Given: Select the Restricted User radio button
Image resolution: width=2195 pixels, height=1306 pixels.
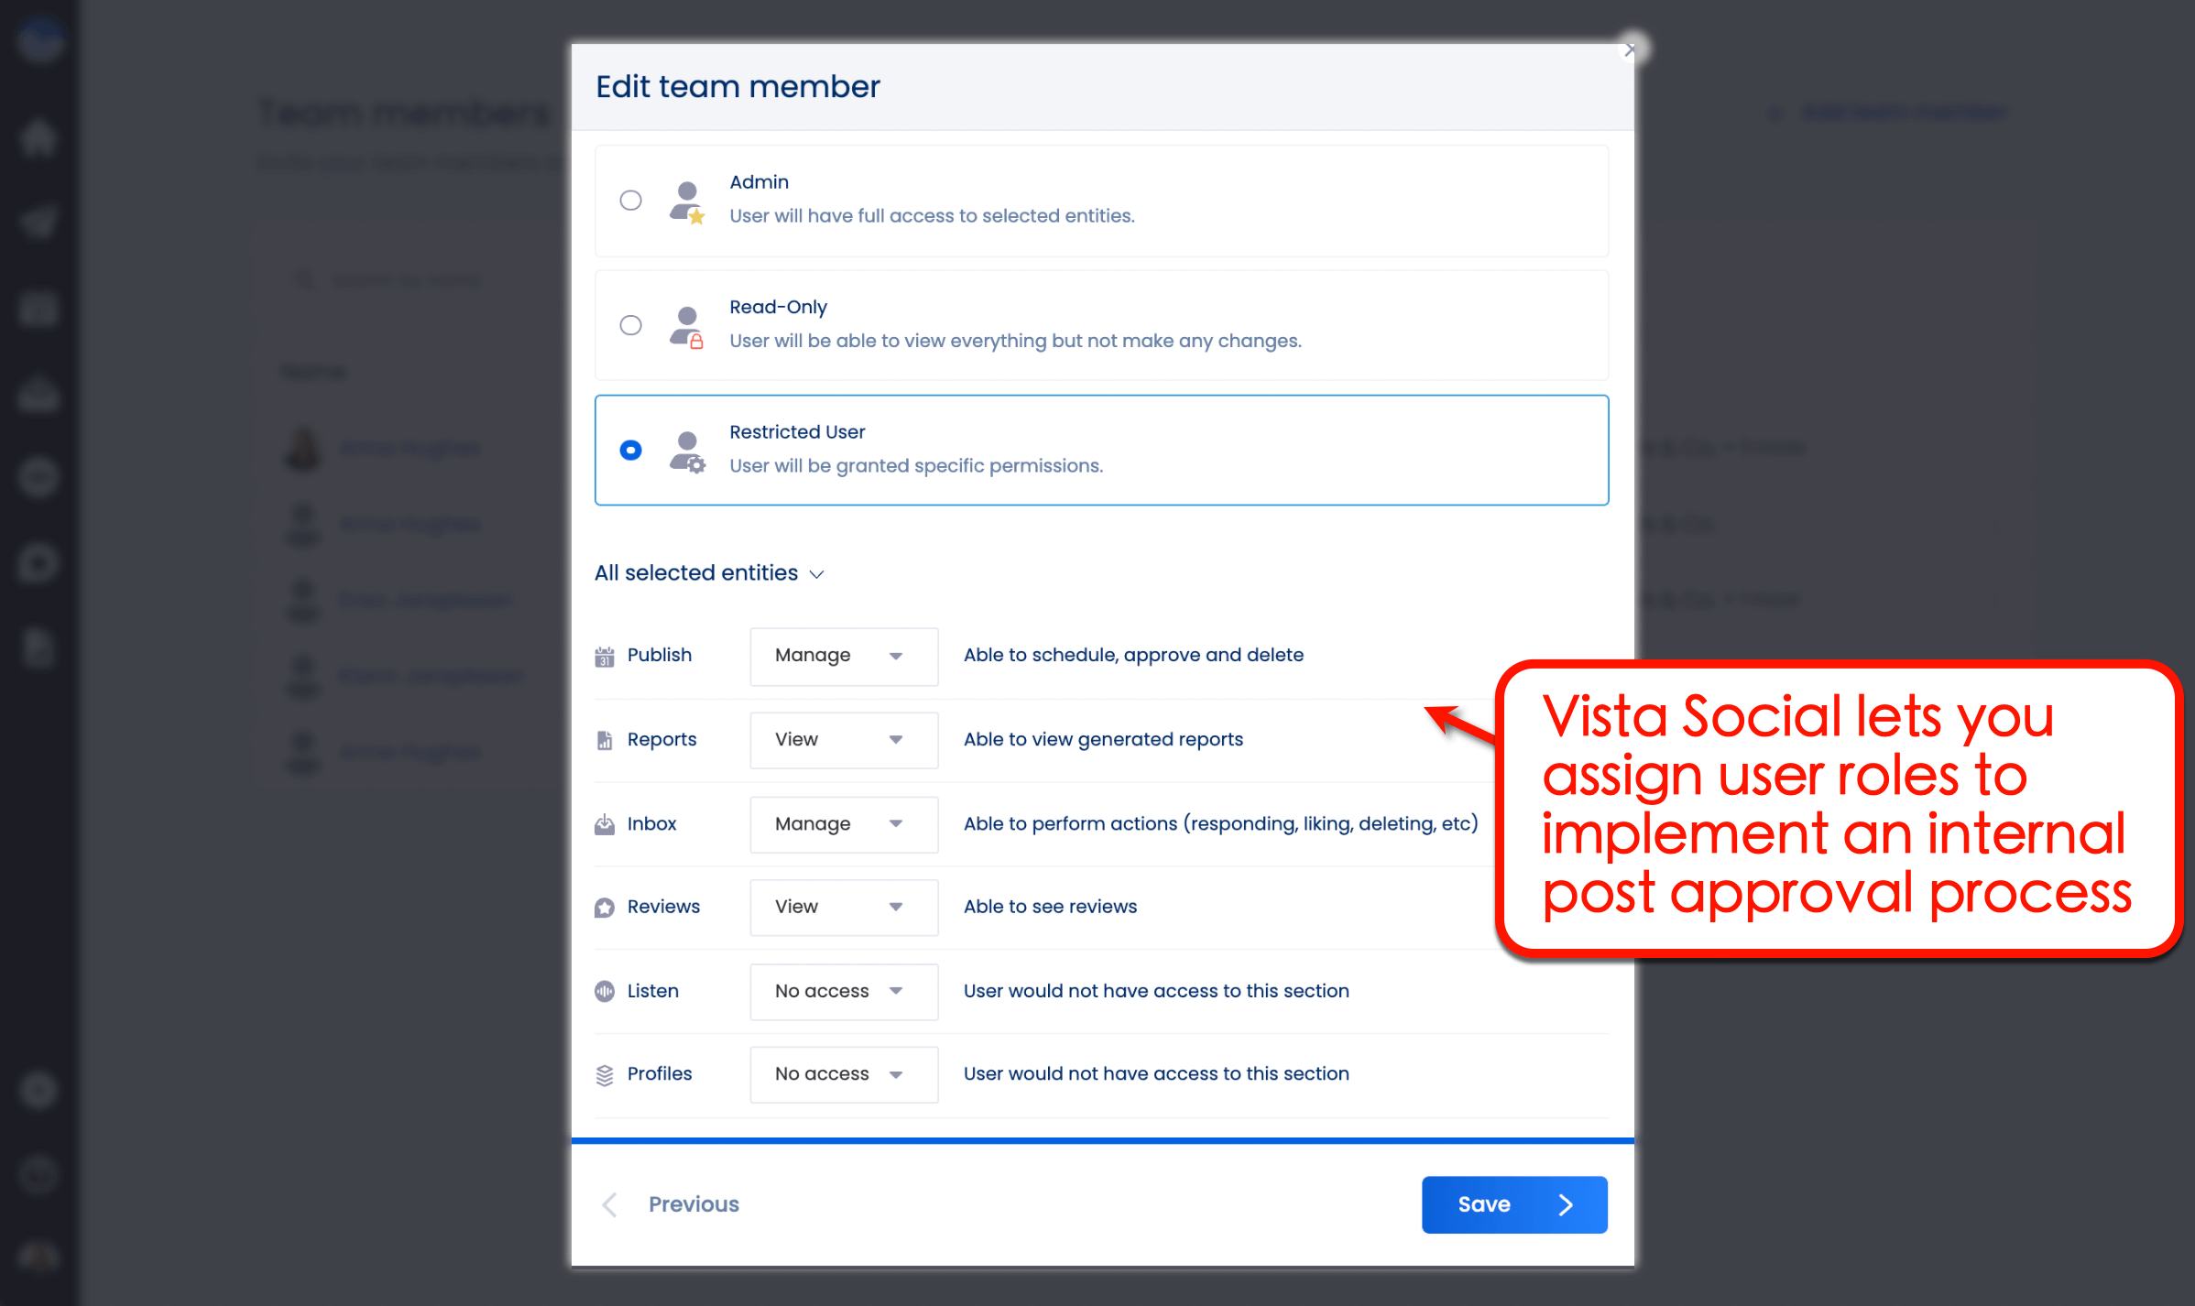Looking at the screenshot, I should tap(630, 450).
